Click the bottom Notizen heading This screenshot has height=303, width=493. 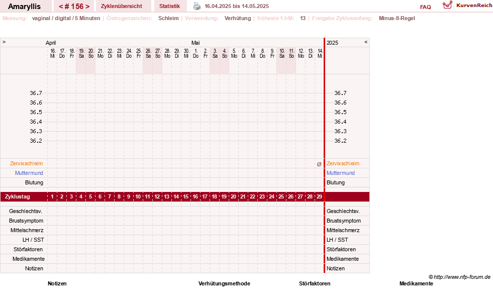coord(57,283)
